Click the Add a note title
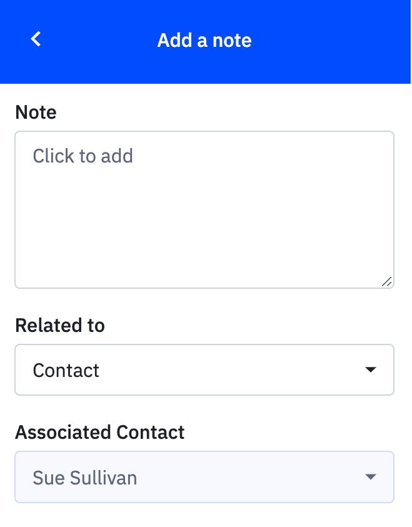 tap(204, 41)
